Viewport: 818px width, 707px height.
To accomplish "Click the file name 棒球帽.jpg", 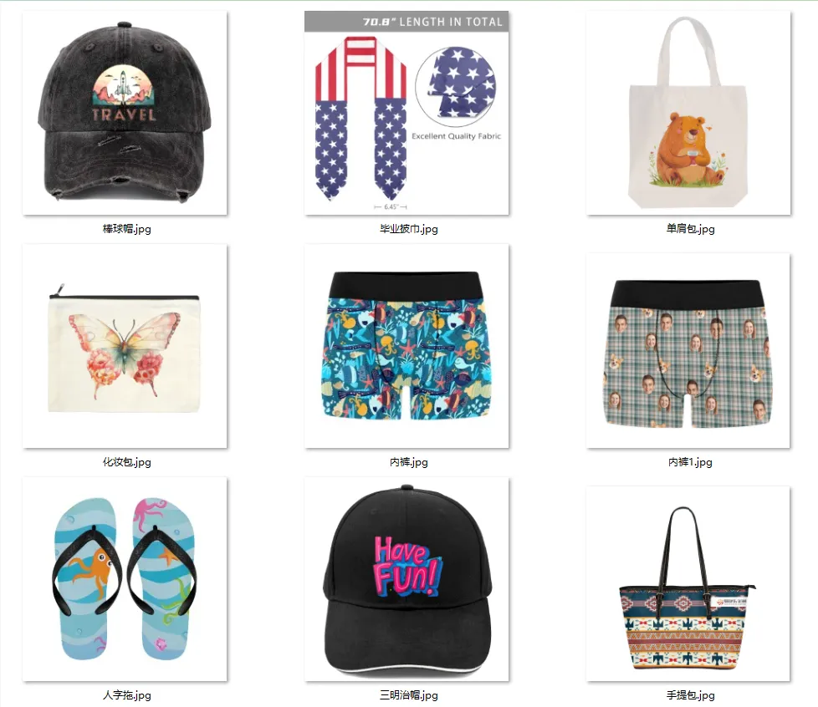I will [x=127, y=229].
